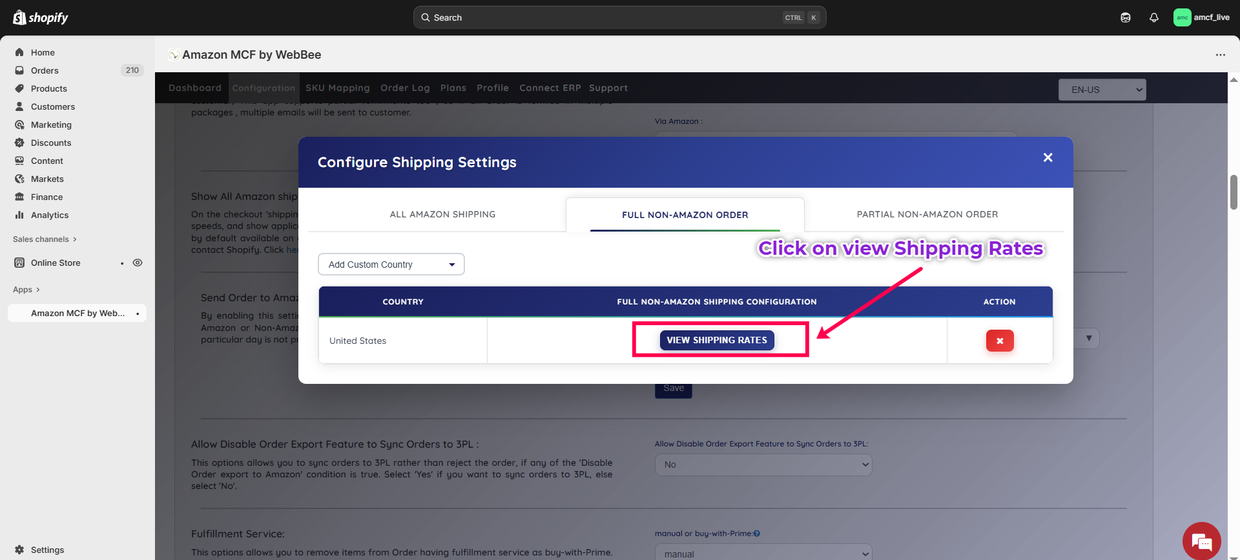Click the Online Store eye icon

click(138, 263)
